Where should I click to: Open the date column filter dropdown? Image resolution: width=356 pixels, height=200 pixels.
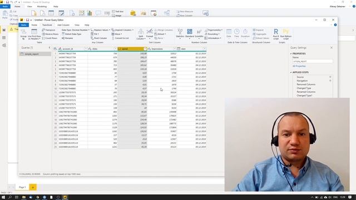pyautogui.click(x=204, y=49)
